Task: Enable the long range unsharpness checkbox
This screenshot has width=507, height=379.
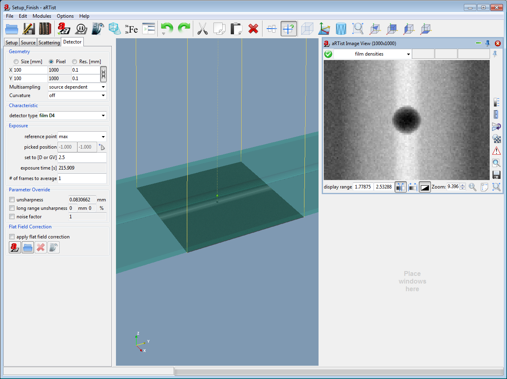Action: click(x=12, y=208)
